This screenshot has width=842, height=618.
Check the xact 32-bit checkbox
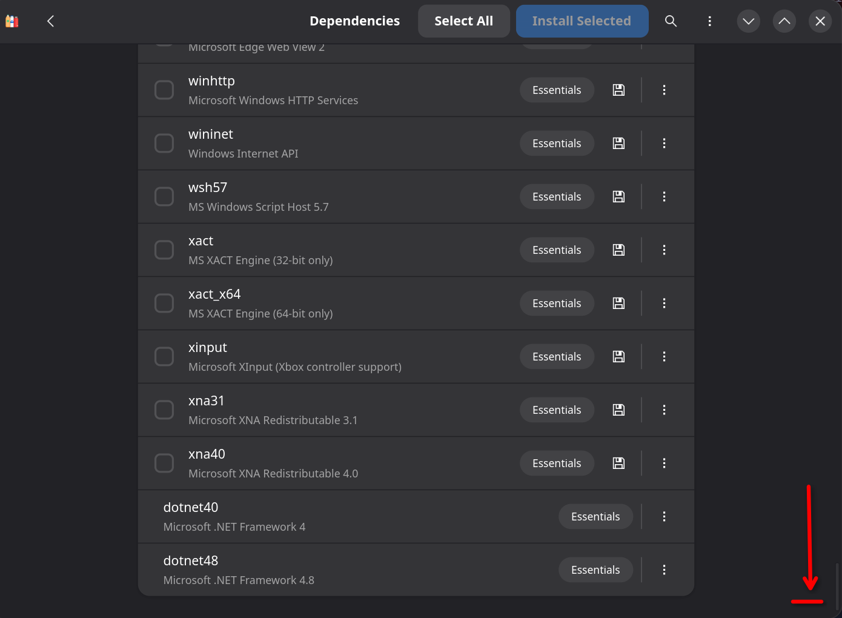[x=164, y=250]
